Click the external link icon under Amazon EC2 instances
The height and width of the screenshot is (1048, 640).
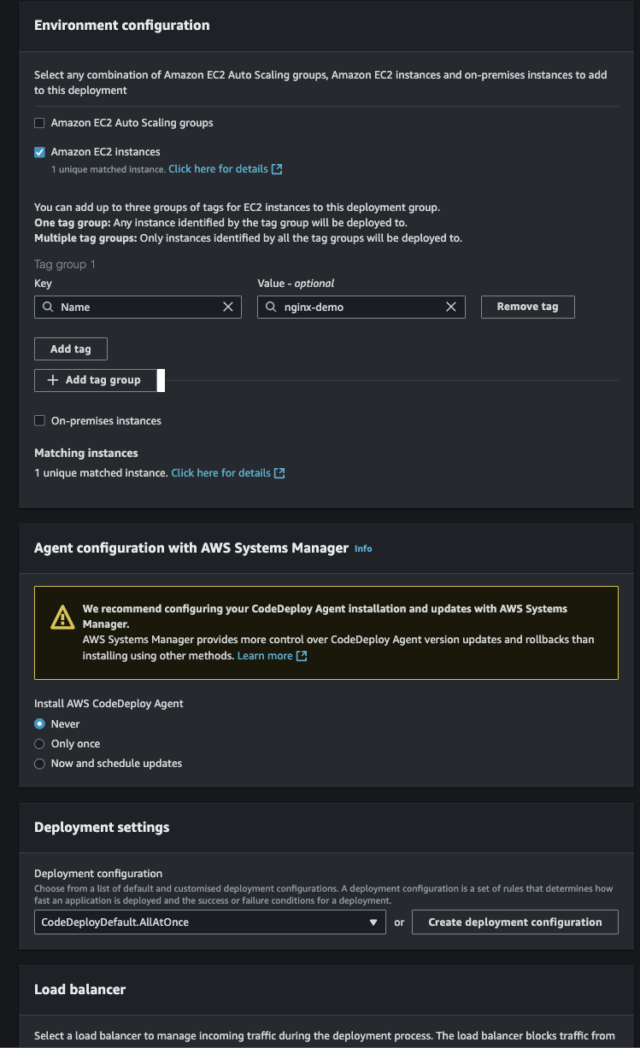click(277, 169)
